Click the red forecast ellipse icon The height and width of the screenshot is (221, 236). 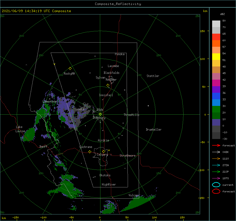(216, 191)
